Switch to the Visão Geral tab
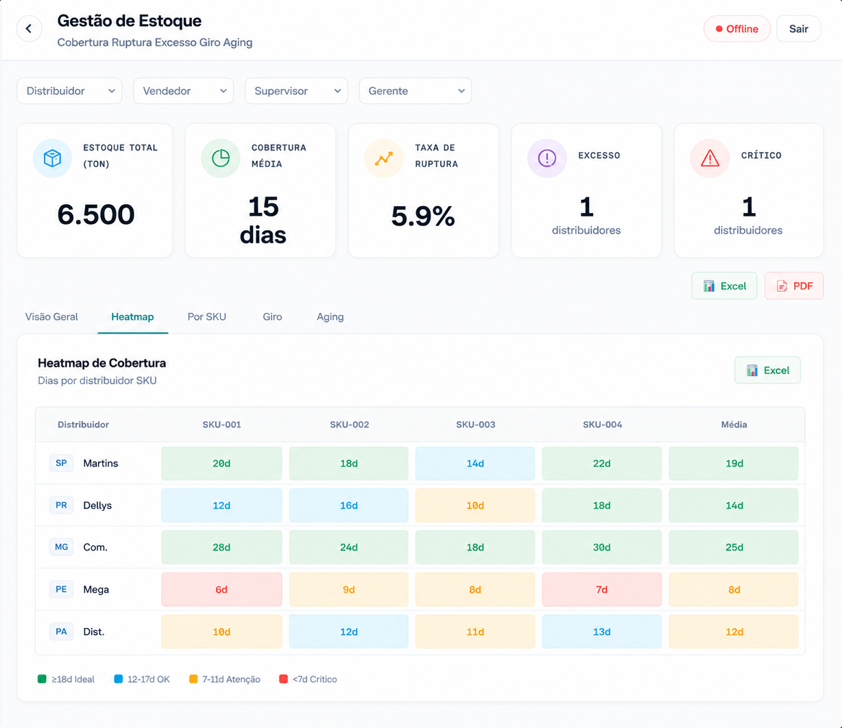This screenshot has height=728, width=842. tap(51, 317)
